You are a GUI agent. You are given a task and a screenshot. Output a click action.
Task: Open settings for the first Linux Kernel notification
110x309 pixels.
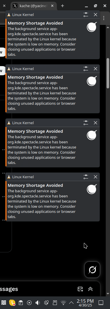(x=86, y=15)
